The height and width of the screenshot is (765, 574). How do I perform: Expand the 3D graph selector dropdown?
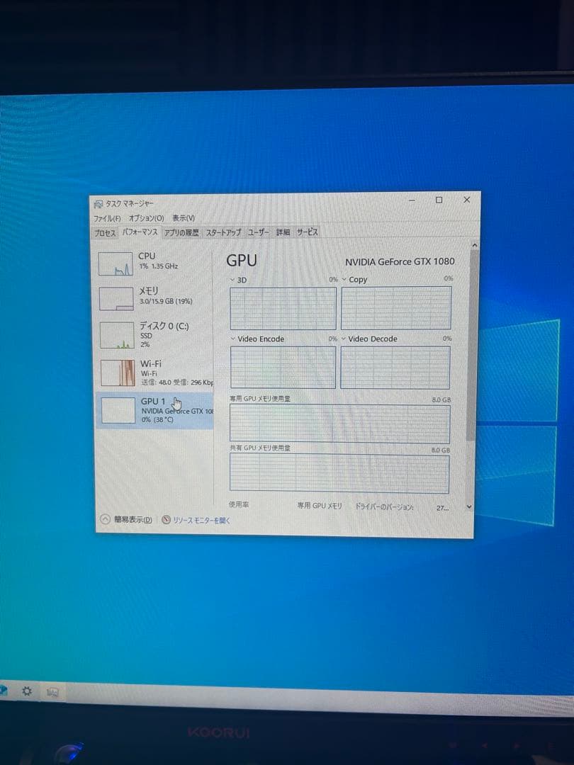[232, 280]
